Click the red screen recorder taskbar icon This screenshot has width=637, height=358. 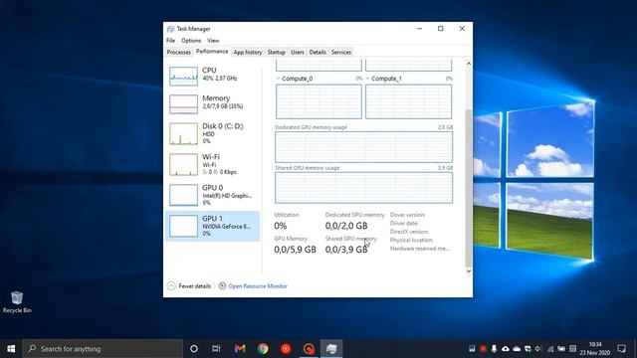pos(309,349)
